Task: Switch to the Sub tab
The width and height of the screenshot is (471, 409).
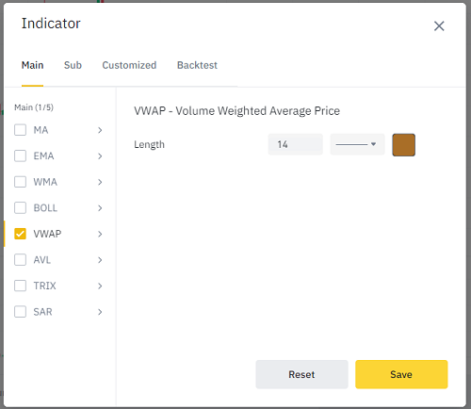Action: pos(73,65)
